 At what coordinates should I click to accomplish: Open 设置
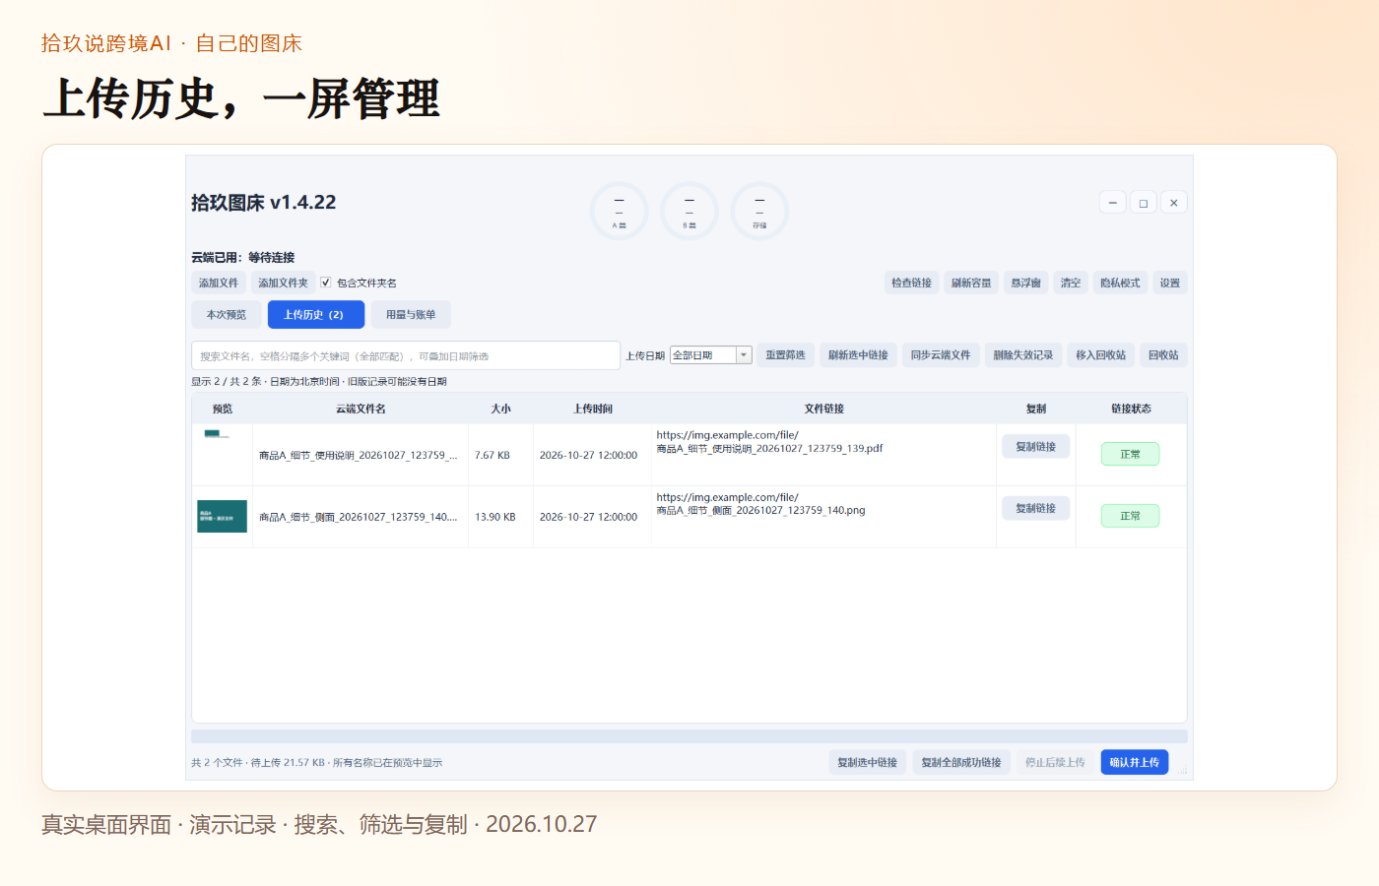1170,284
